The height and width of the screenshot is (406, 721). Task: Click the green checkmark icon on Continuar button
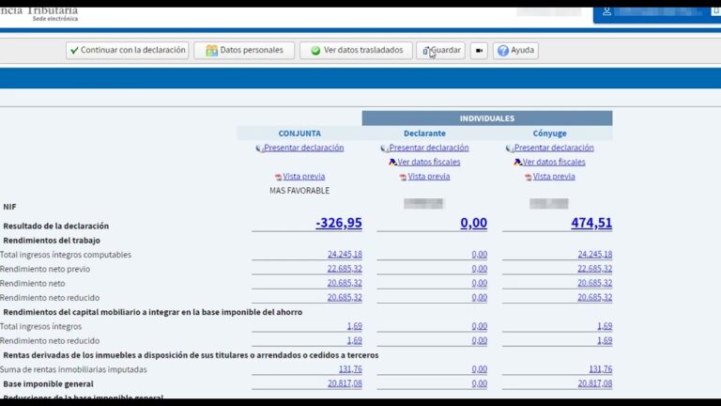pyautogui.click(x=74, y=50)
